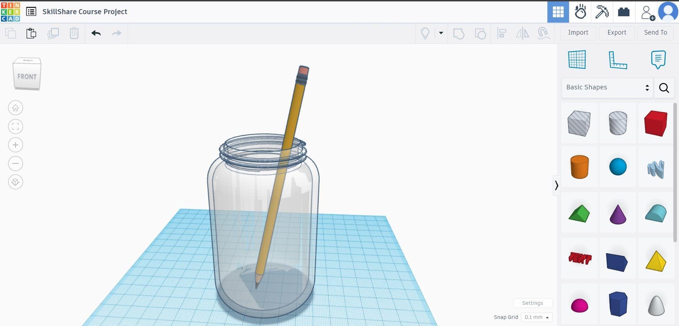The height and width of the screenshot is (326, 679).
Task: Undo the last action
Action: tap(96, 33)
